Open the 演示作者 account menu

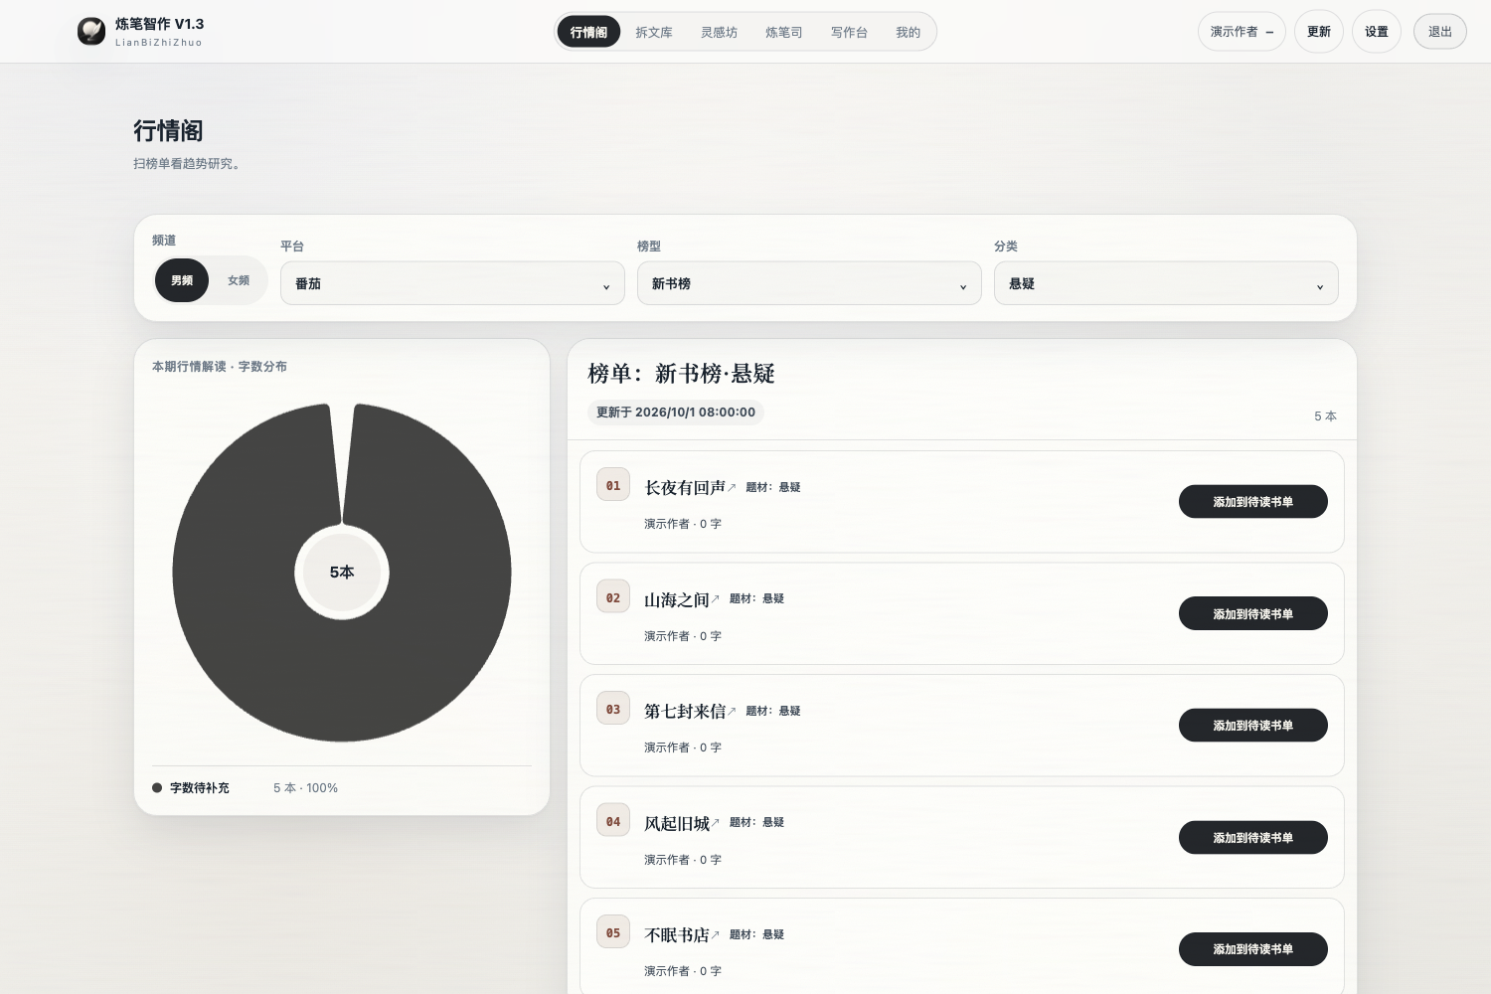click(x=1242, y=32)
